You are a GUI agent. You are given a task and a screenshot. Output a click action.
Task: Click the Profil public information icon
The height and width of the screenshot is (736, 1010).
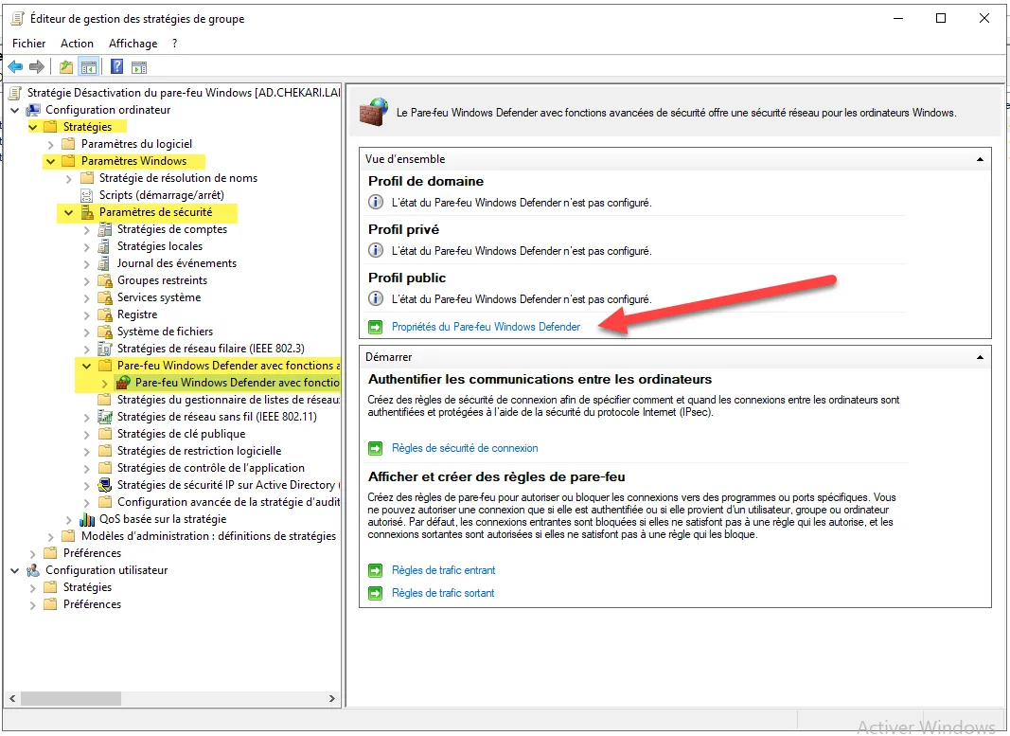point(376,299)
